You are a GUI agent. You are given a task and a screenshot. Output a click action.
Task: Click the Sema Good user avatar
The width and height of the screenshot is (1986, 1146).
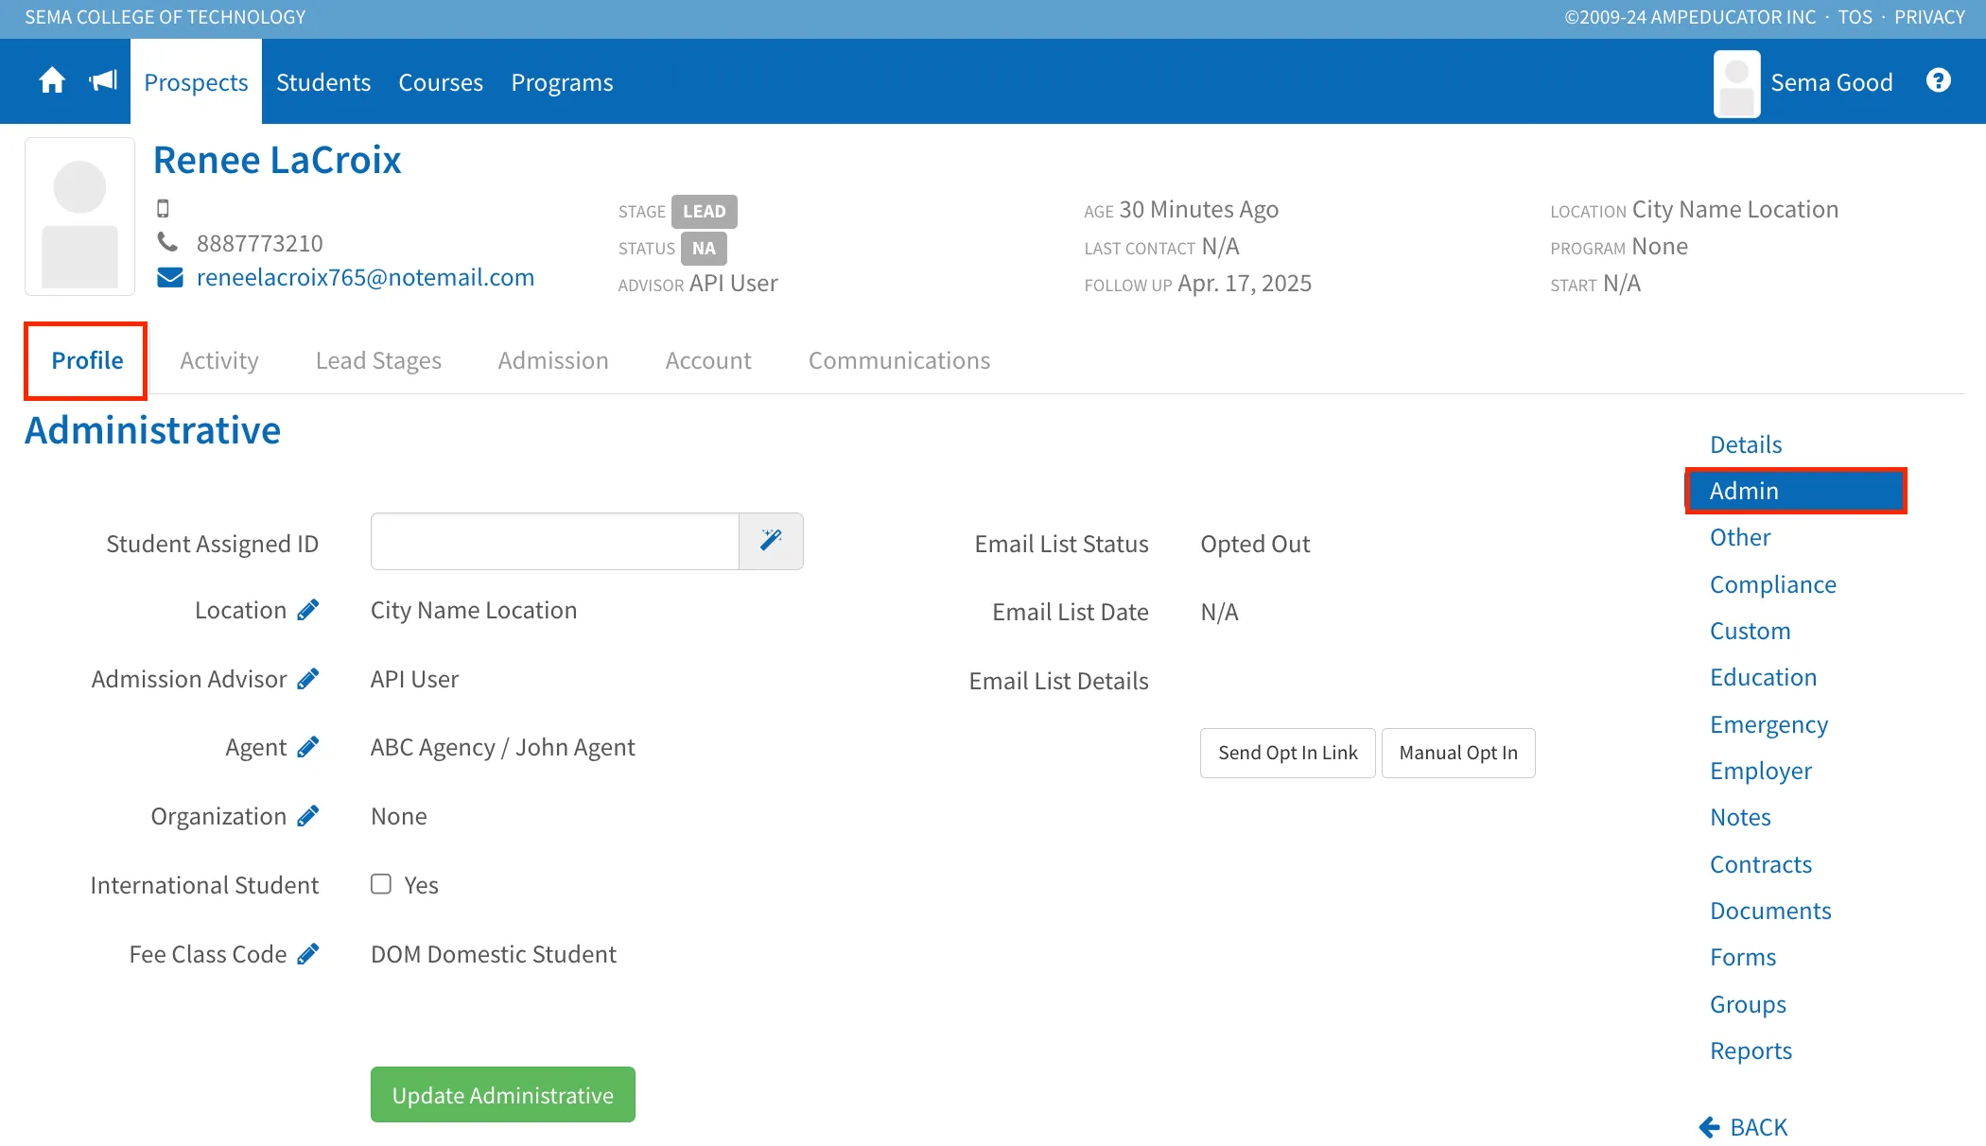pos(1736,83)
